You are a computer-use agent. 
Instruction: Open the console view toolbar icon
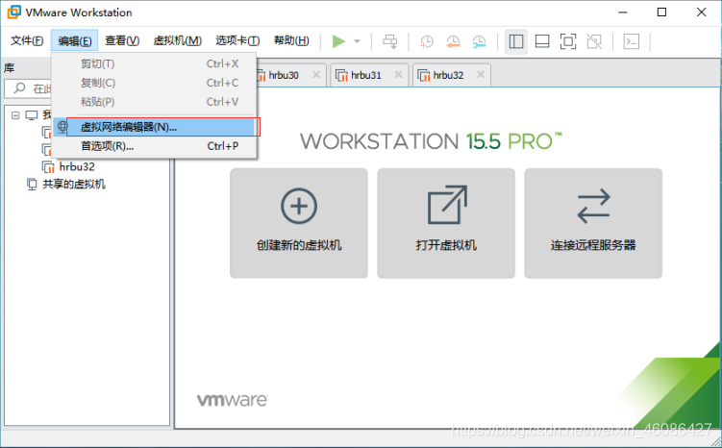point(632,41)
